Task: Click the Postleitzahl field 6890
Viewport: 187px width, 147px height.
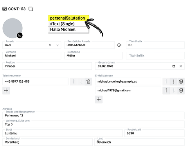Action: click(x=155, y=133)
